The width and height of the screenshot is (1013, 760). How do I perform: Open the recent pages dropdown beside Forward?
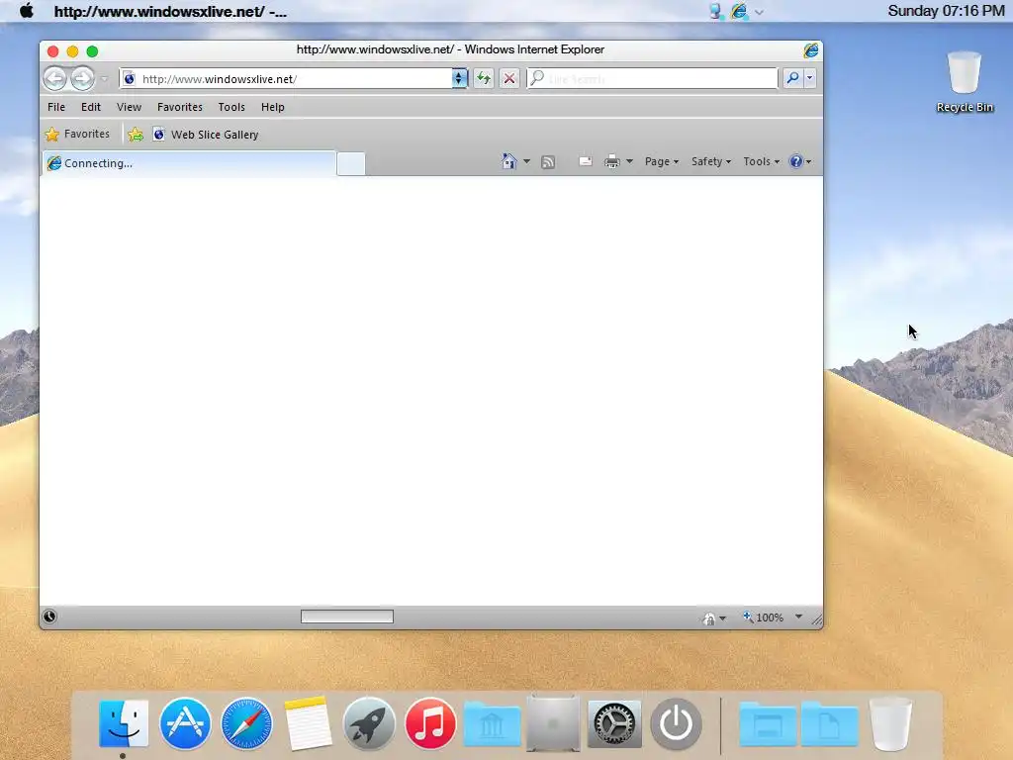(104, 79)
